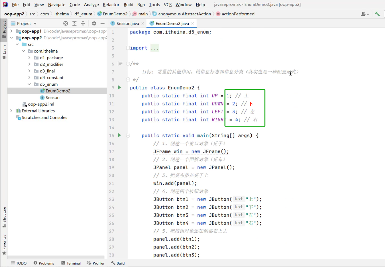Open the Run menu

point(141,5)
